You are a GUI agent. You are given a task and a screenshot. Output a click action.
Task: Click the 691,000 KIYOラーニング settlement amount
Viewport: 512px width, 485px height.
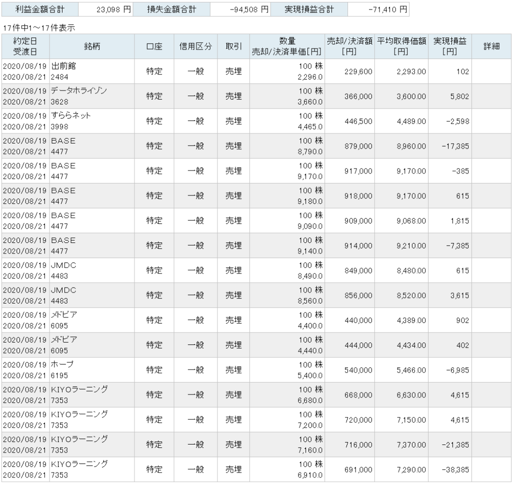(x=358, y=469)
